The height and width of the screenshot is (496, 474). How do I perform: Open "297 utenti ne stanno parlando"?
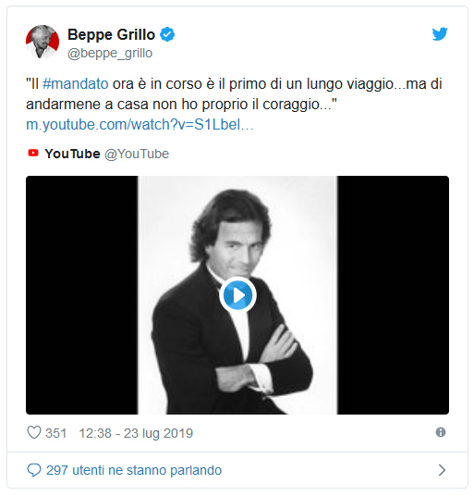(x=134, y=470)
